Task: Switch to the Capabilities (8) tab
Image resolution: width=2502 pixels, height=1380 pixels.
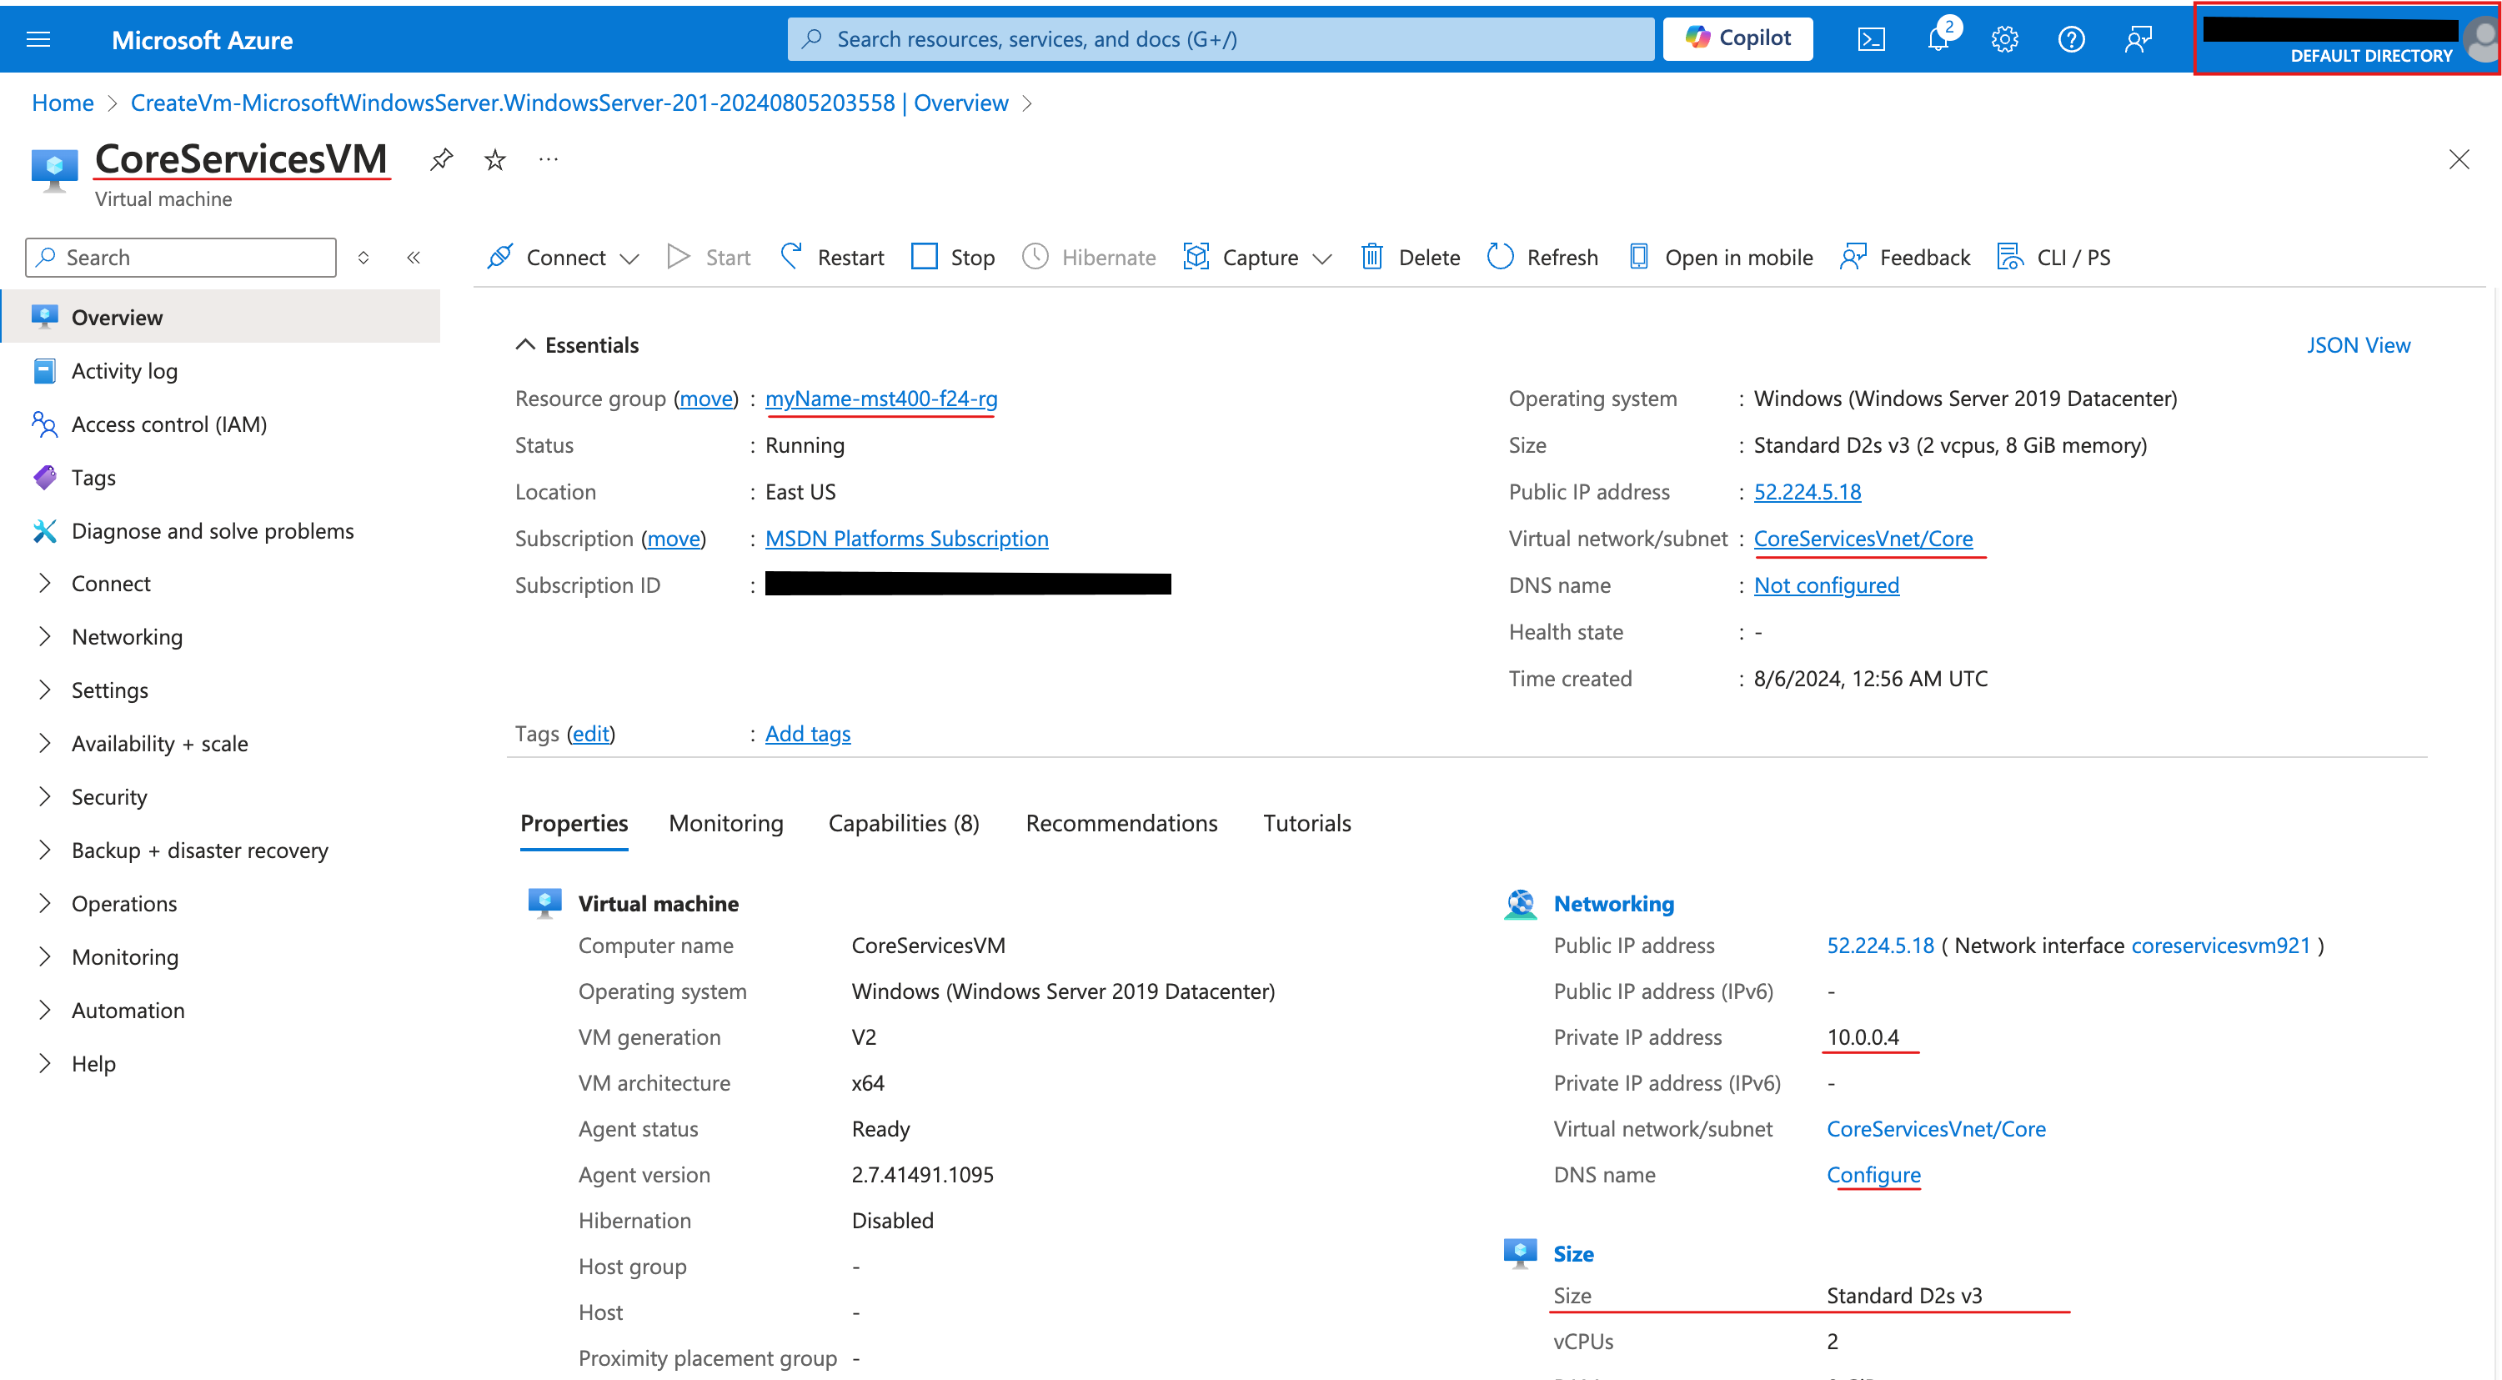Action: coord(905,824)
